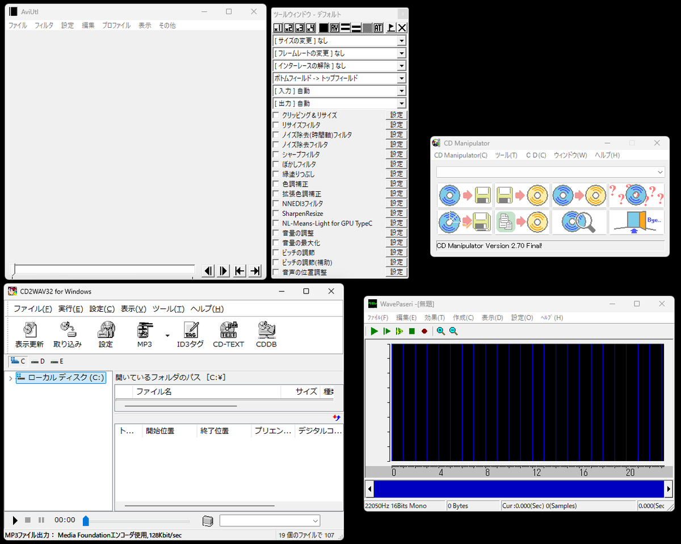Open the [出力] 自動 dropdown

(339, 103)
